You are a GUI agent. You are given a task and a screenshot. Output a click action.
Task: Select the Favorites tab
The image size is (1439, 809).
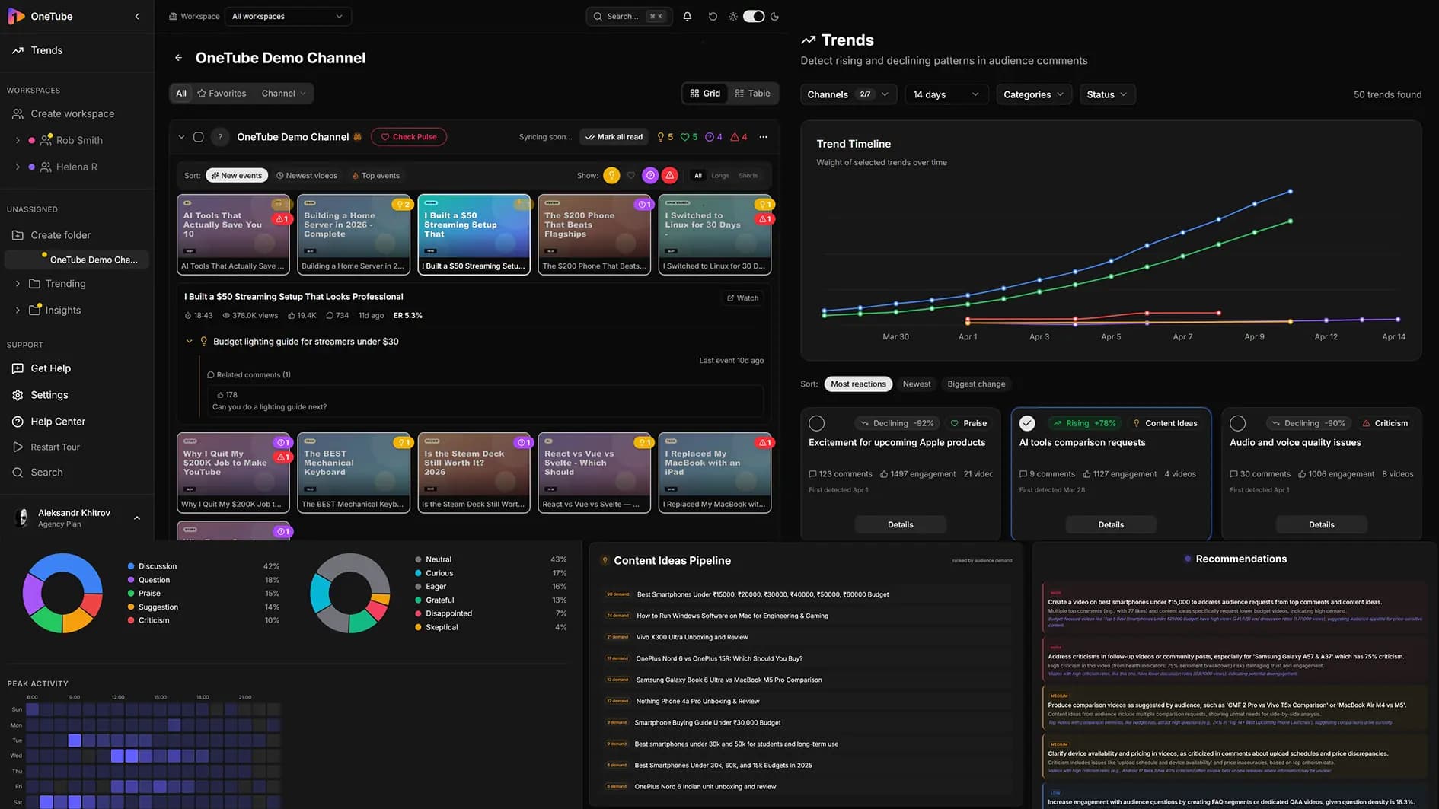[222, 94]
